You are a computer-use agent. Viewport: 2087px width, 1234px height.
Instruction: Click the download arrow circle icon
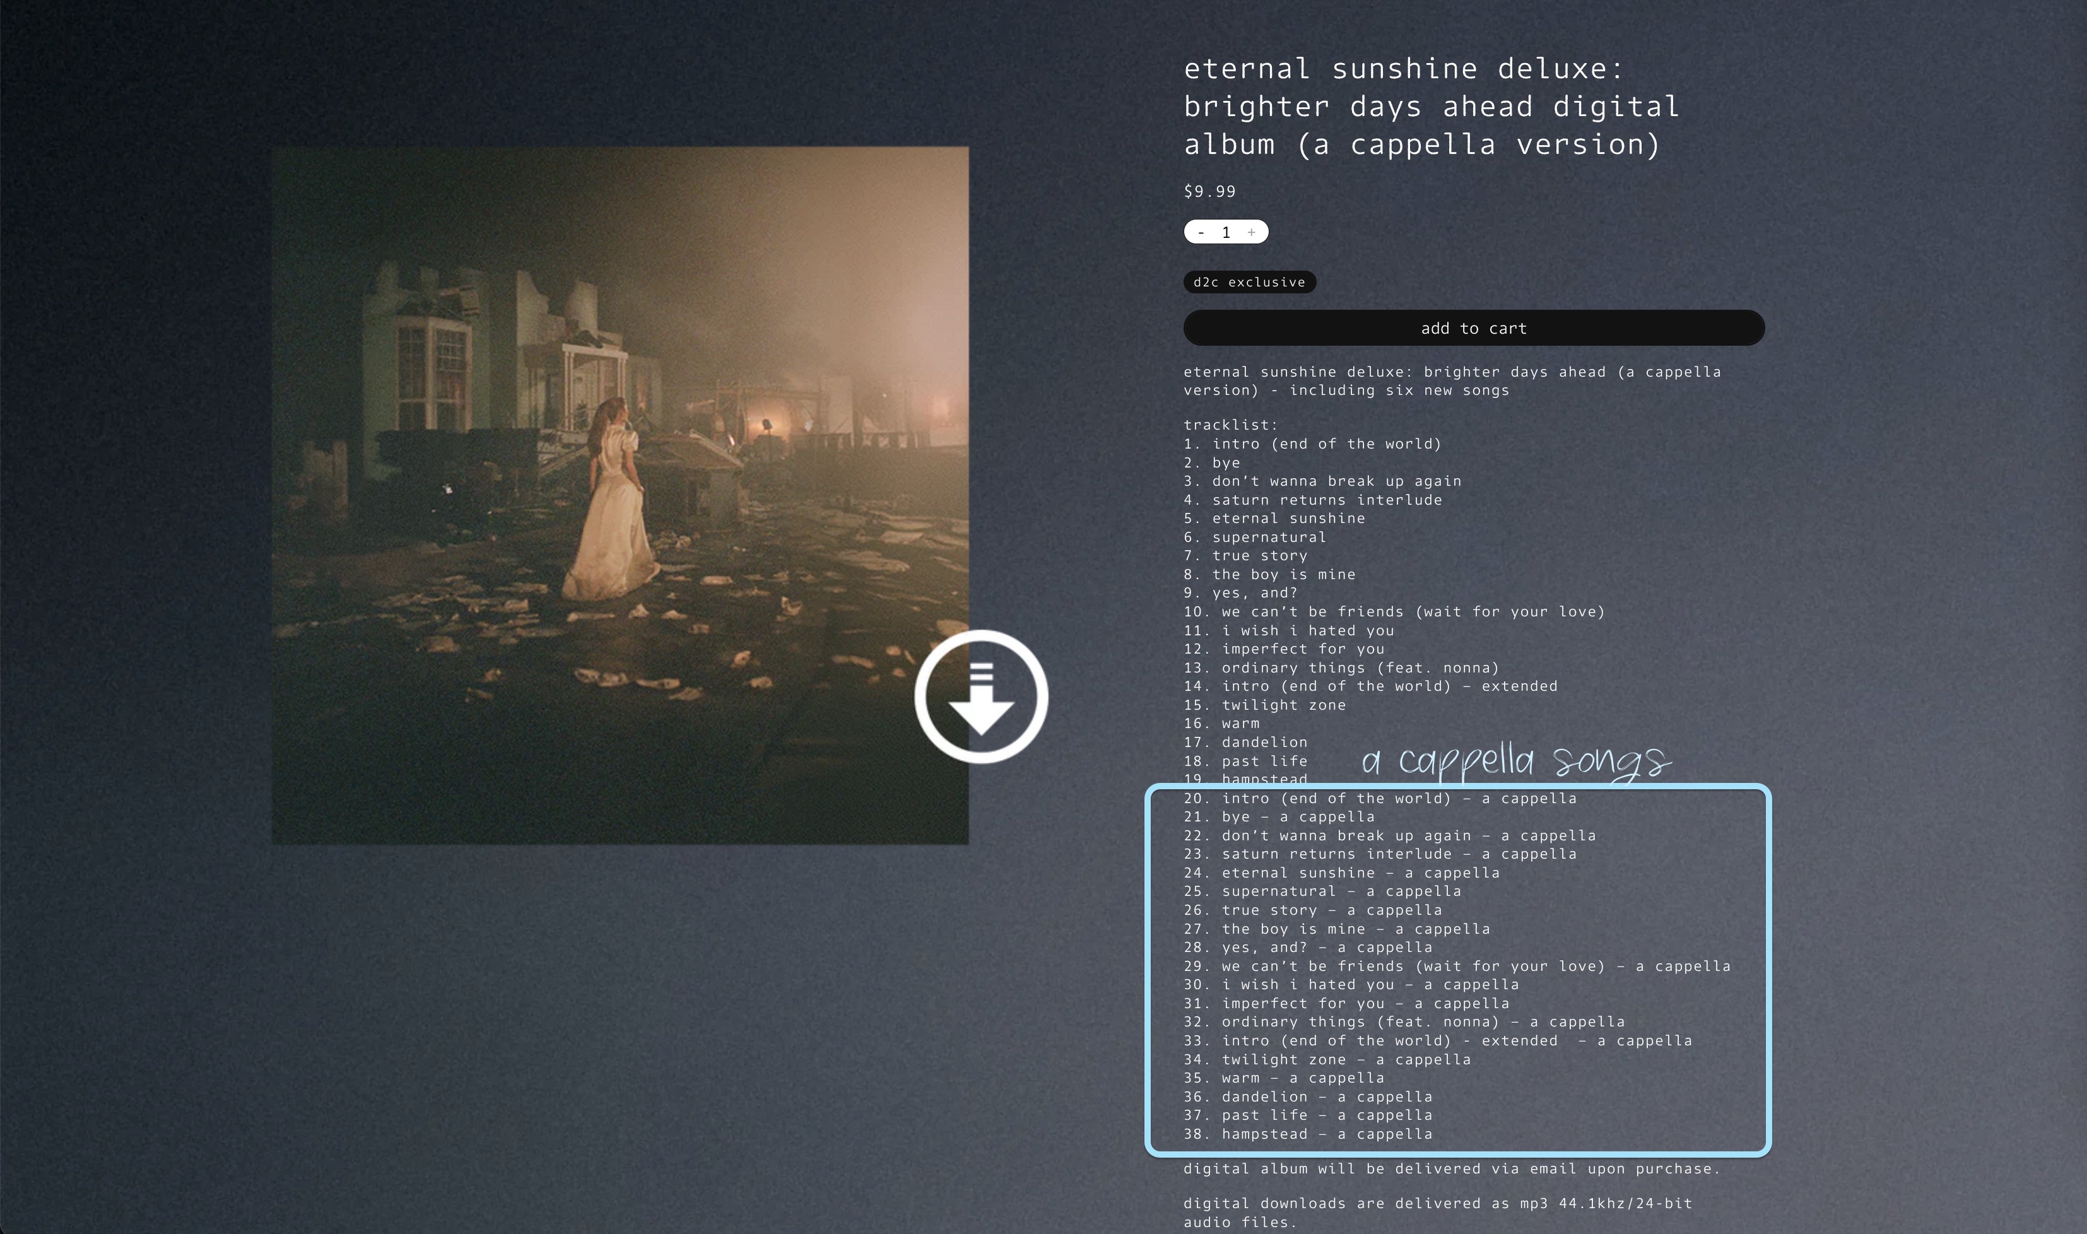pos(981,696)
